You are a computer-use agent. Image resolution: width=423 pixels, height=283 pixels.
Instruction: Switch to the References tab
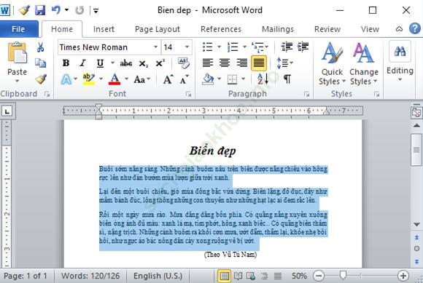click(x=221, y=29)
